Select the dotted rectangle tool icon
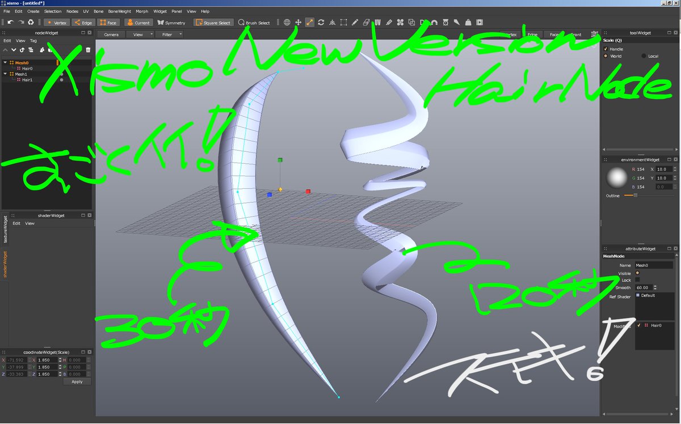681x424 pixels. 343,23
